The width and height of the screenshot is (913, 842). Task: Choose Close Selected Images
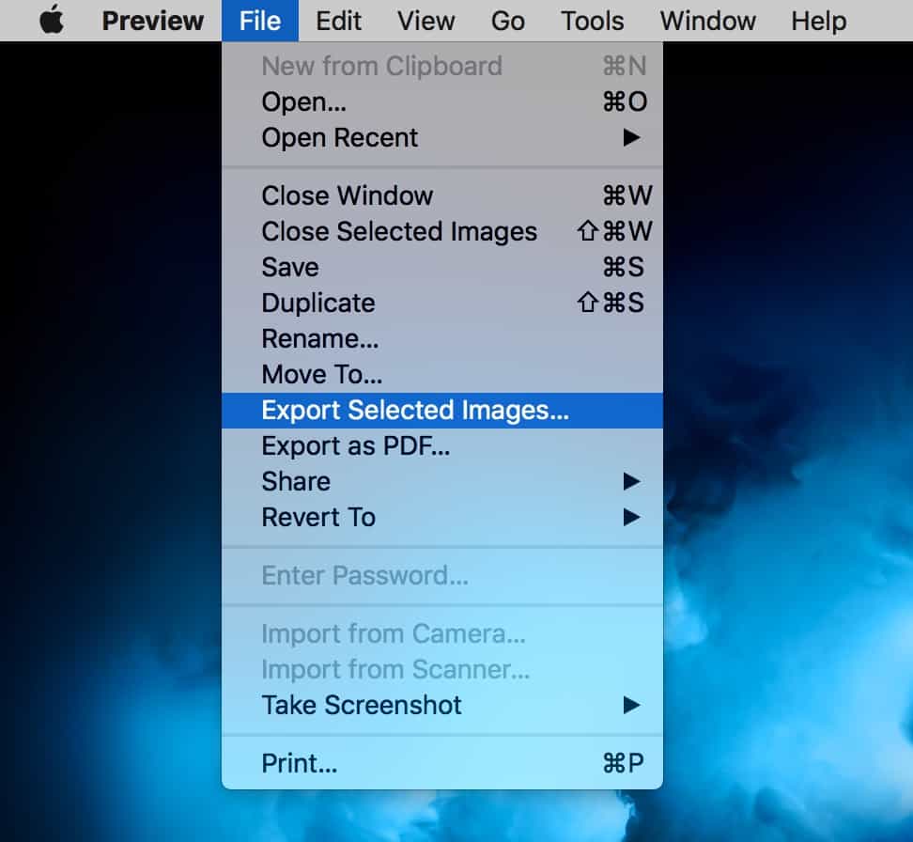[399, 231]
